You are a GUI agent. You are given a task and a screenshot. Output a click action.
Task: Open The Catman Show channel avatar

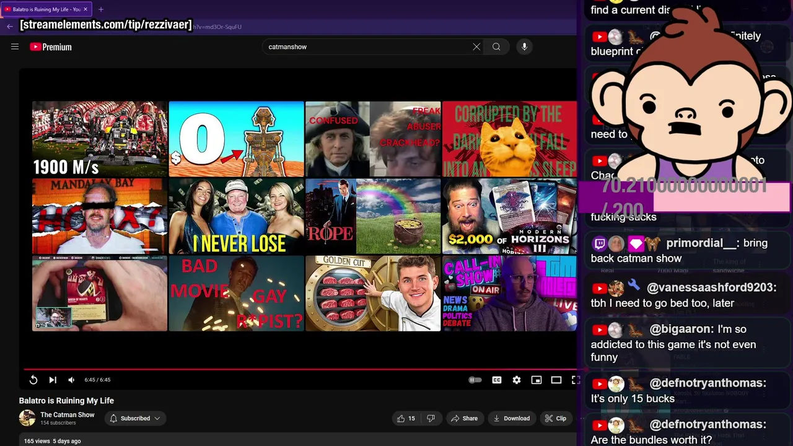click(x=27, y=418)
